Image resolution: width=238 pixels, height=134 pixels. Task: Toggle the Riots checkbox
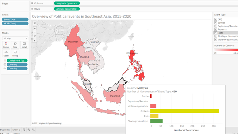click(x=216, y=33)
